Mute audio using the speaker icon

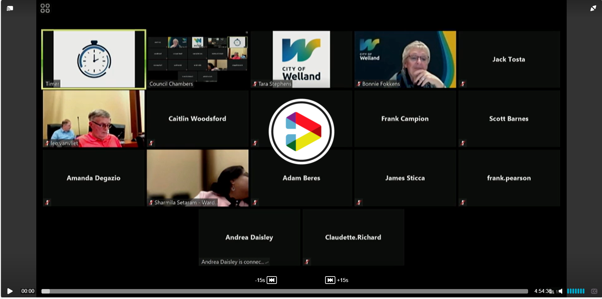(x=560, y=291)
